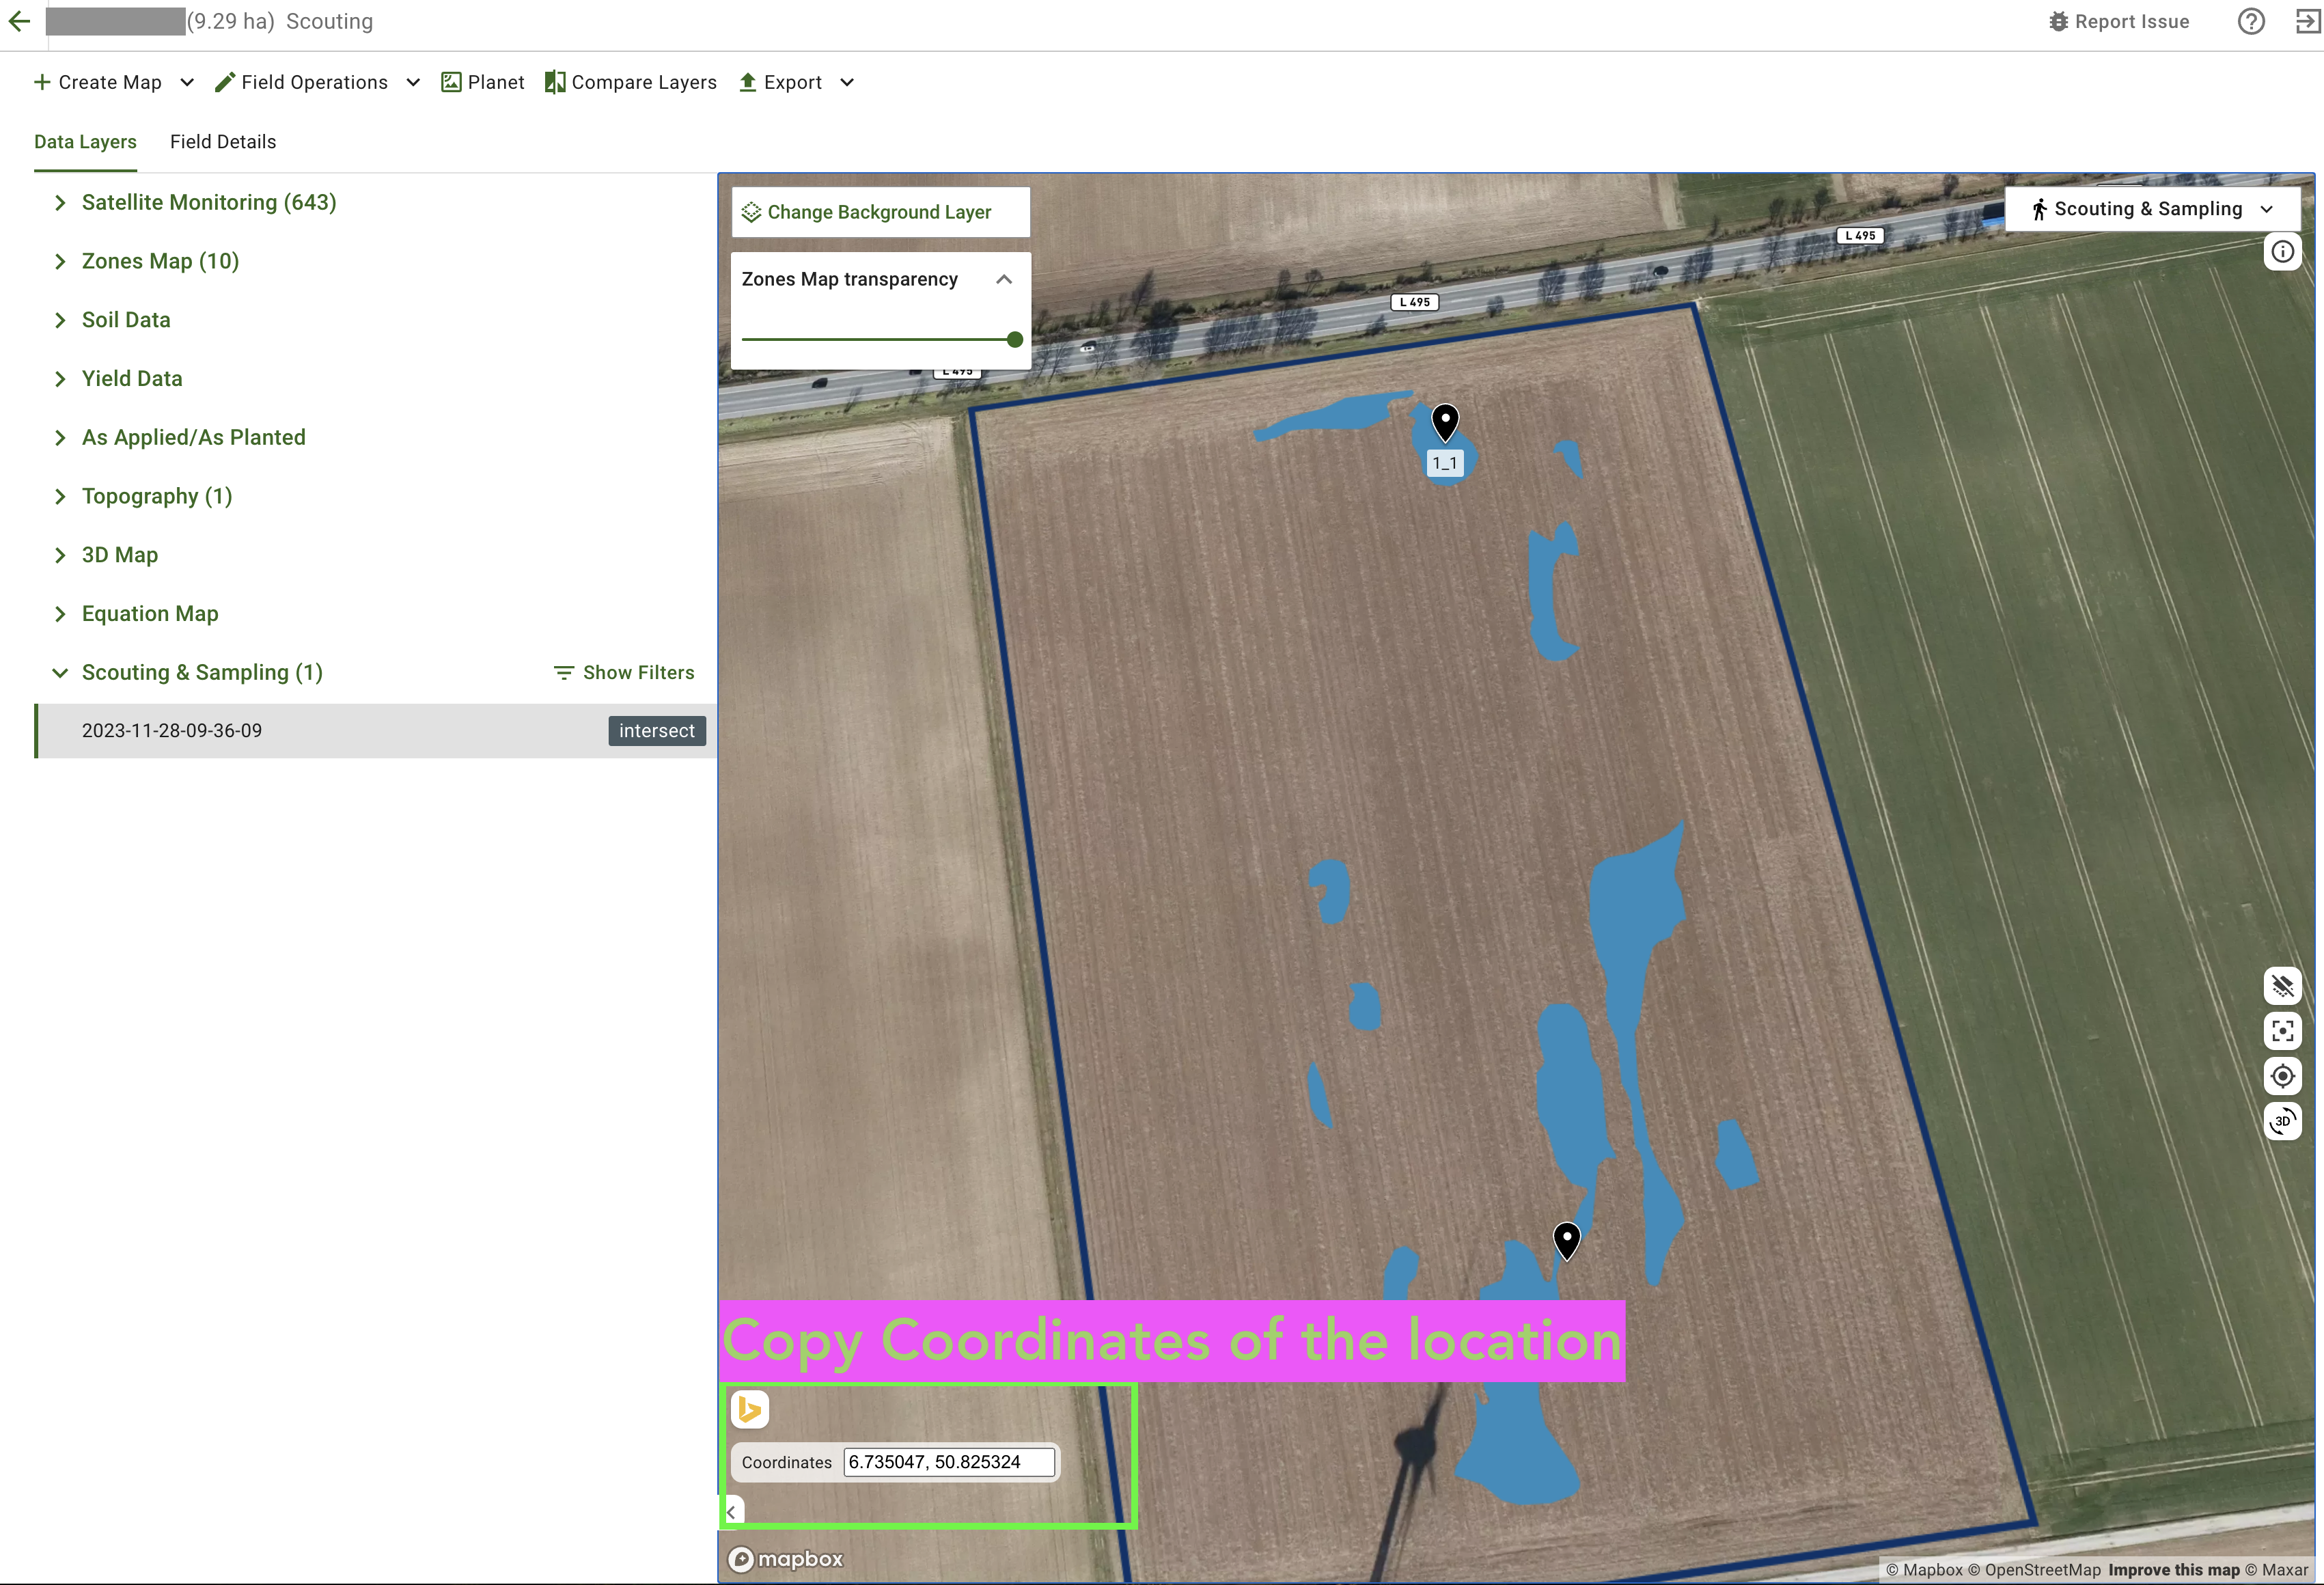Viewport: 2324px width, 1585px height.
Task: Toggle the hide layer crossed-out icon
Action: click(x=2282, y=986)
